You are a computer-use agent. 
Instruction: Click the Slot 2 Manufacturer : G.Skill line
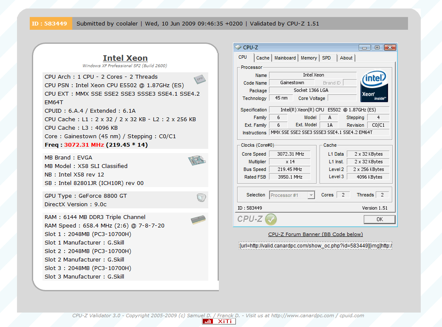[84, 259]
